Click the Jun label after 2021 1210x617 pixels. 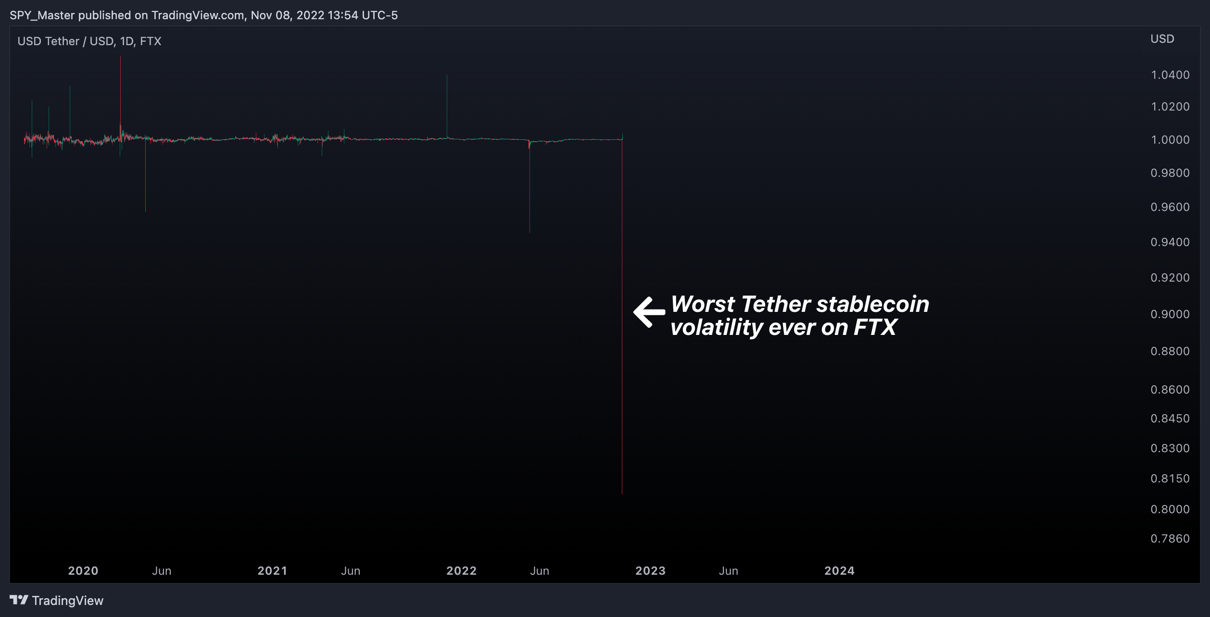(x=351, y=571)
